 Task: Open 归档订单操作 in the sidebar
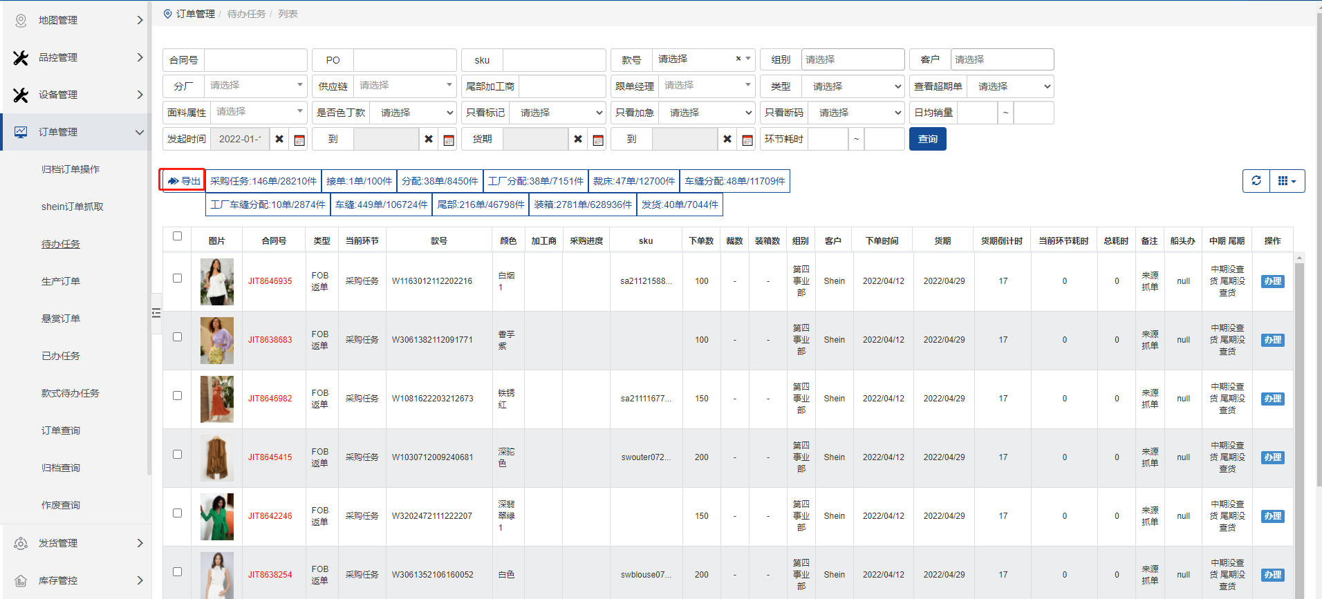tap(71, 169)
